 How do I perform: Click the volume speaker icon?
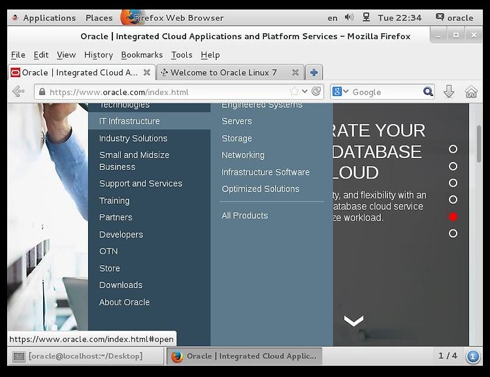click(x=349, y=17)
